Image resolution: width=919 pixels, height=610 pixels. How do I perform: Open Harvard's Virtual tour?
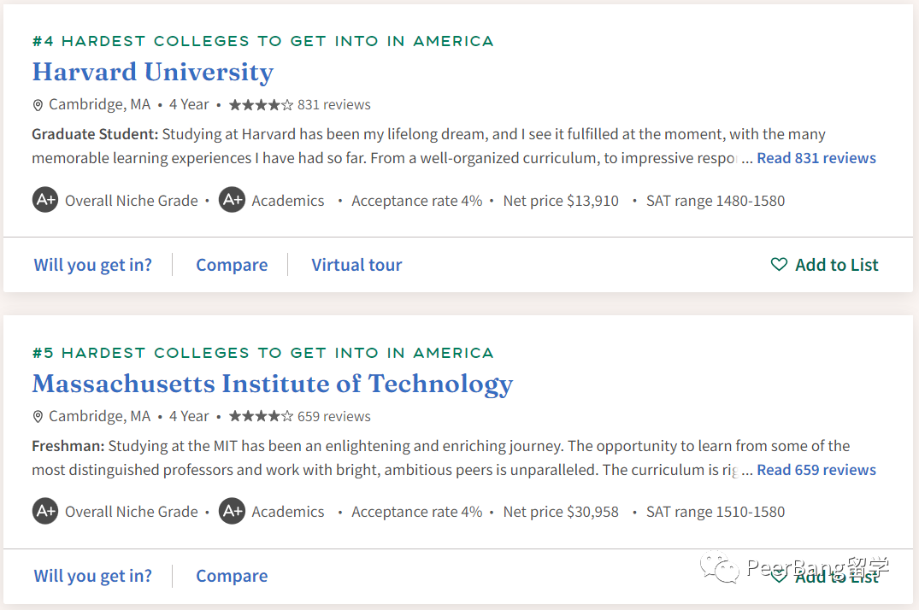click(356, 265)
